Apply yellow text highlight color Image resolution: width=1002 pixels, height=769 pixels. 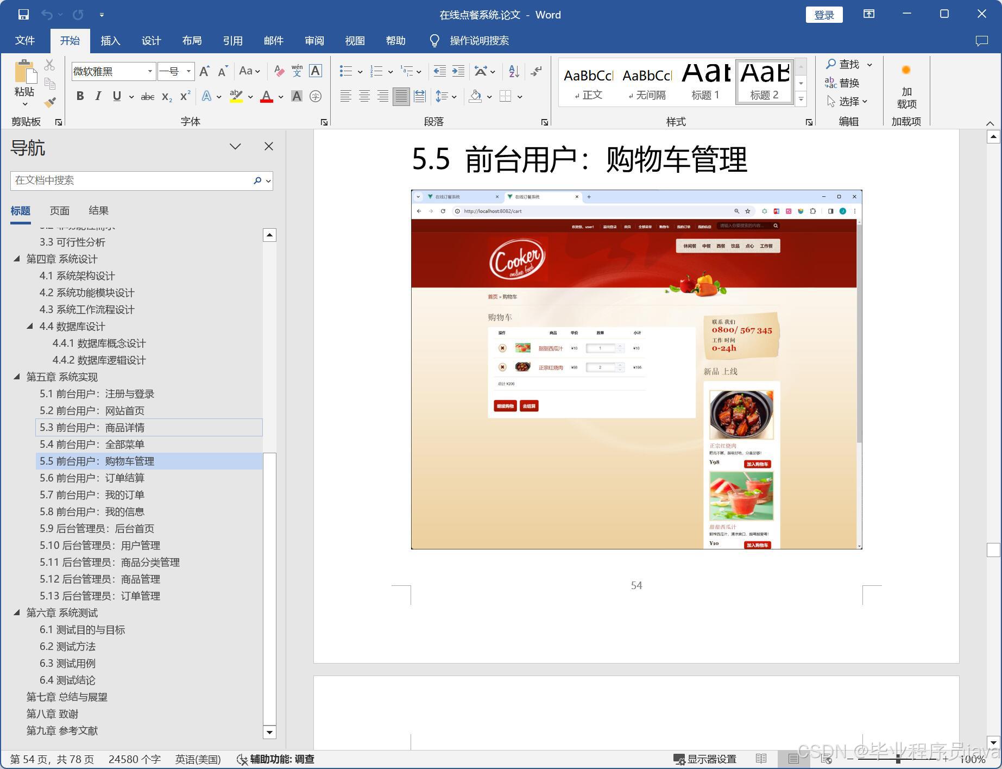(x=236, y=97)
